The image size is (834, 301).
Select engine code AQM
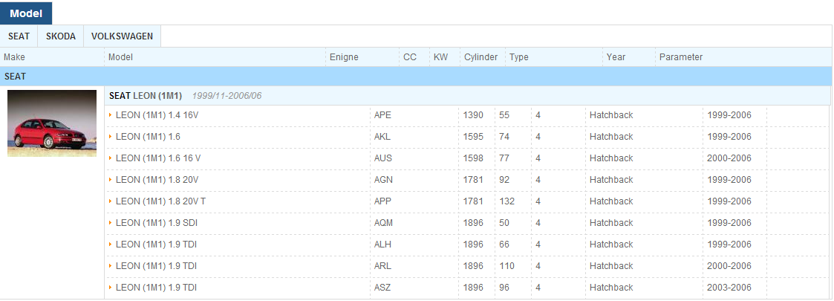pos(383,223)
